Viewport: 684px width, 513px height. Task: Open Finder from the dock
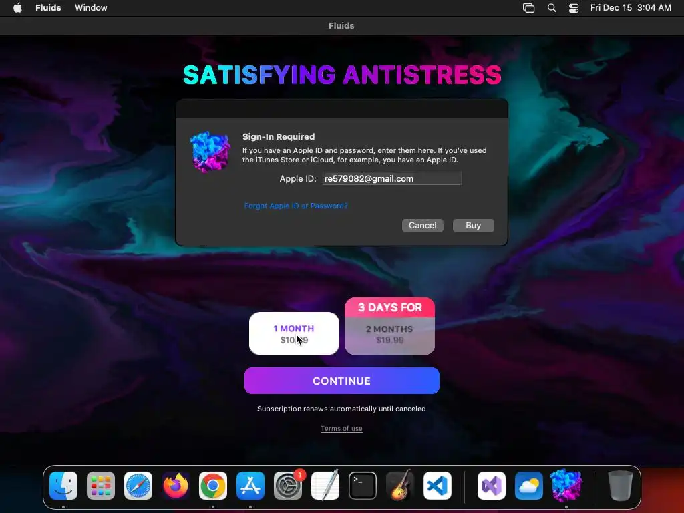tap(63, 486)
